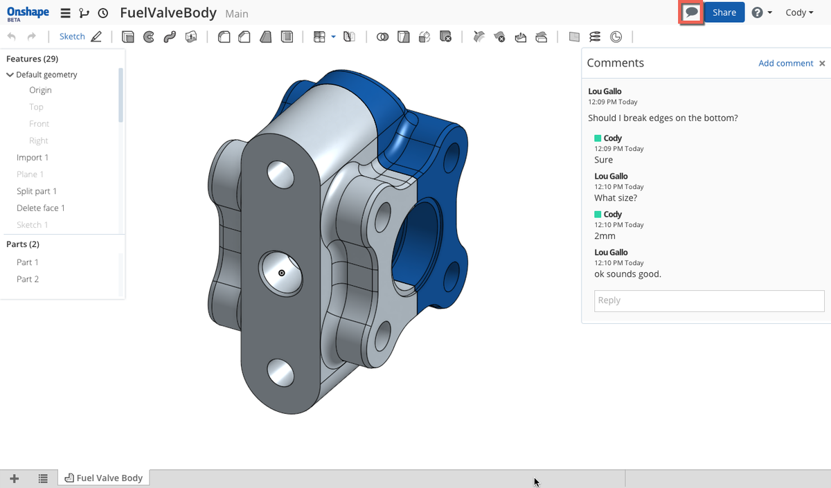Select the Fillet tool
The width and height of the screenshot is (831, 488).
click(x=224, y=37)
